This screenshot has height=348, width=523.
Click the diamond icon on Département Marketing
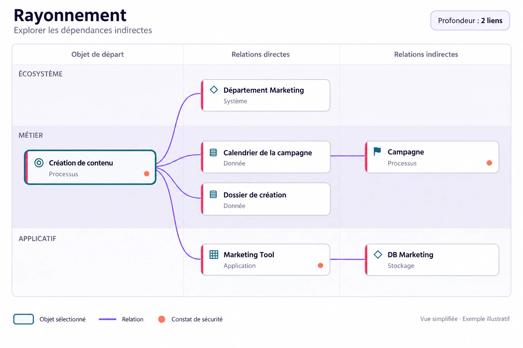(214, 90)
